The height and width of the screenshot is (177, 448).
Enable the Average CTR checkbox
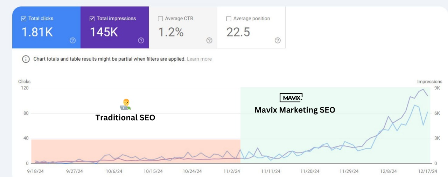(160, 19)
